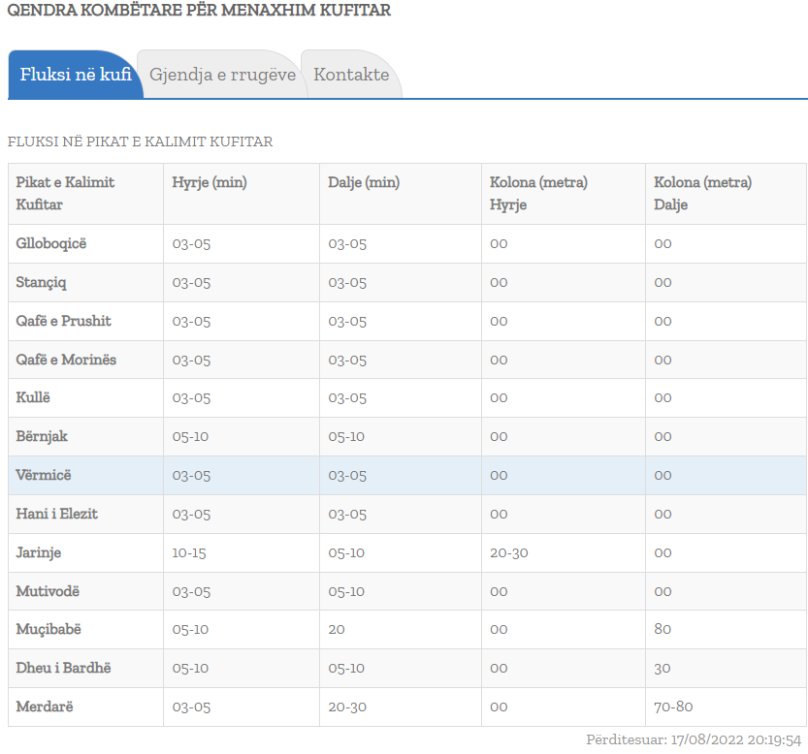Click the Bërnjak row label
Viewport: 808px width, 754px height.
(x=42, y=436)
